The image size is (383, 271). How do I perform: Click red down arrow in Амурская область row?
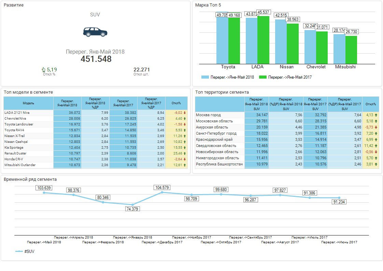(x=377, y=127)
